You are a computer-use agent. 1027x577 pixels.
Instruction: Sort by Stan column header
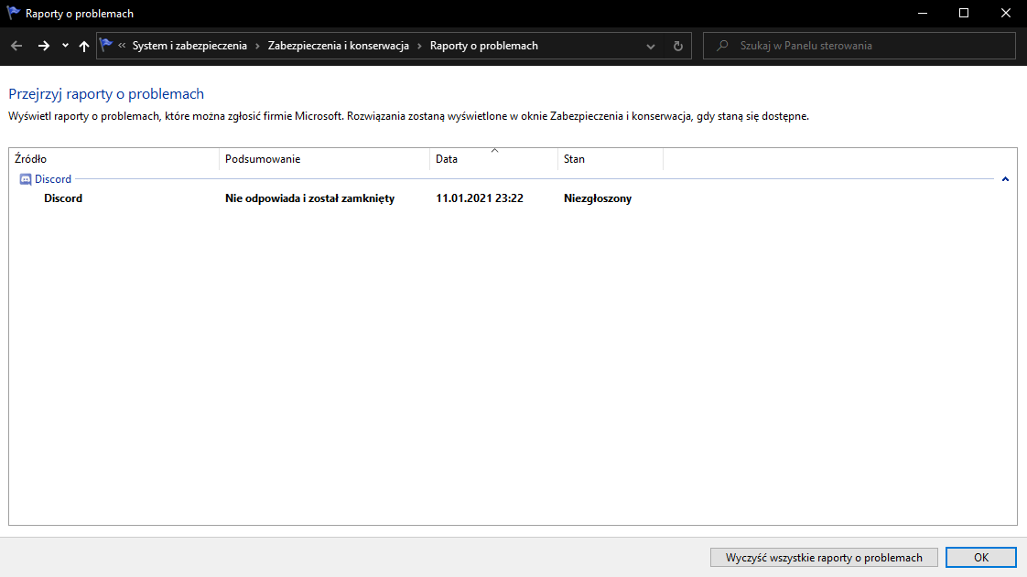pos(610,159)
